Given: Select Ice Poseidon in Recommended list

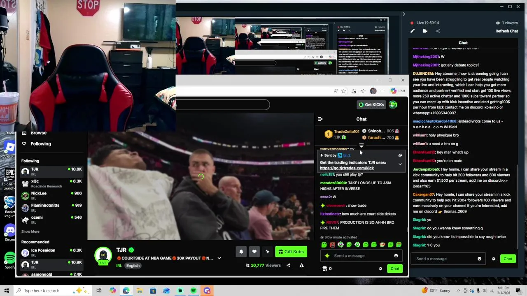Looking at the screenshot, I should coord(52,252).
